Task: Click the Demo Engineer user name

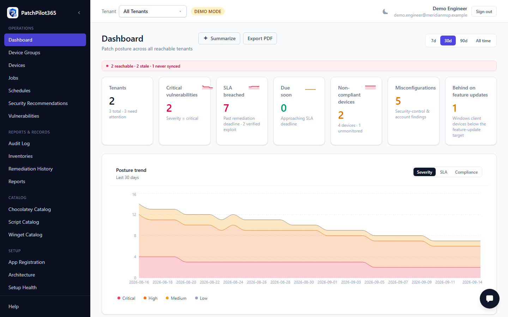Action: pos(450,8)
